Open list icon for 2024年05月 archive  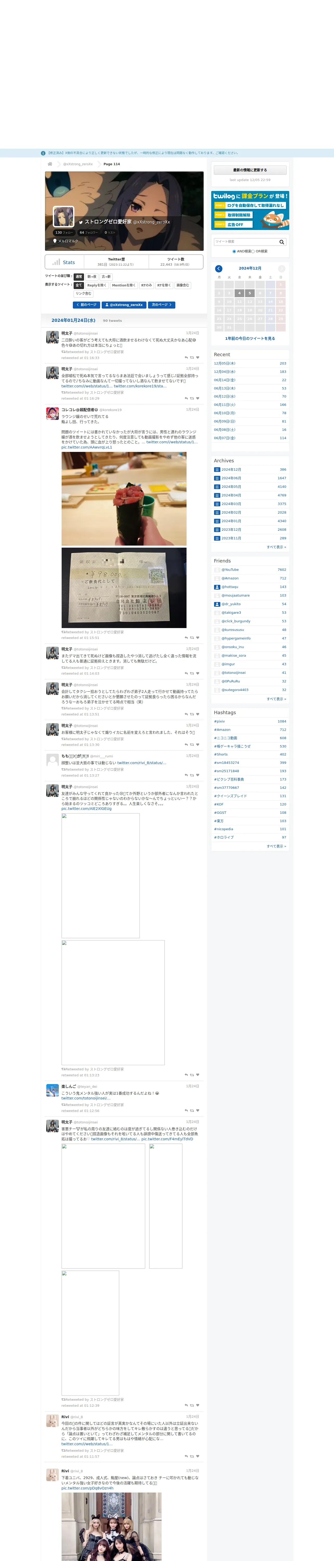point(217,487)
